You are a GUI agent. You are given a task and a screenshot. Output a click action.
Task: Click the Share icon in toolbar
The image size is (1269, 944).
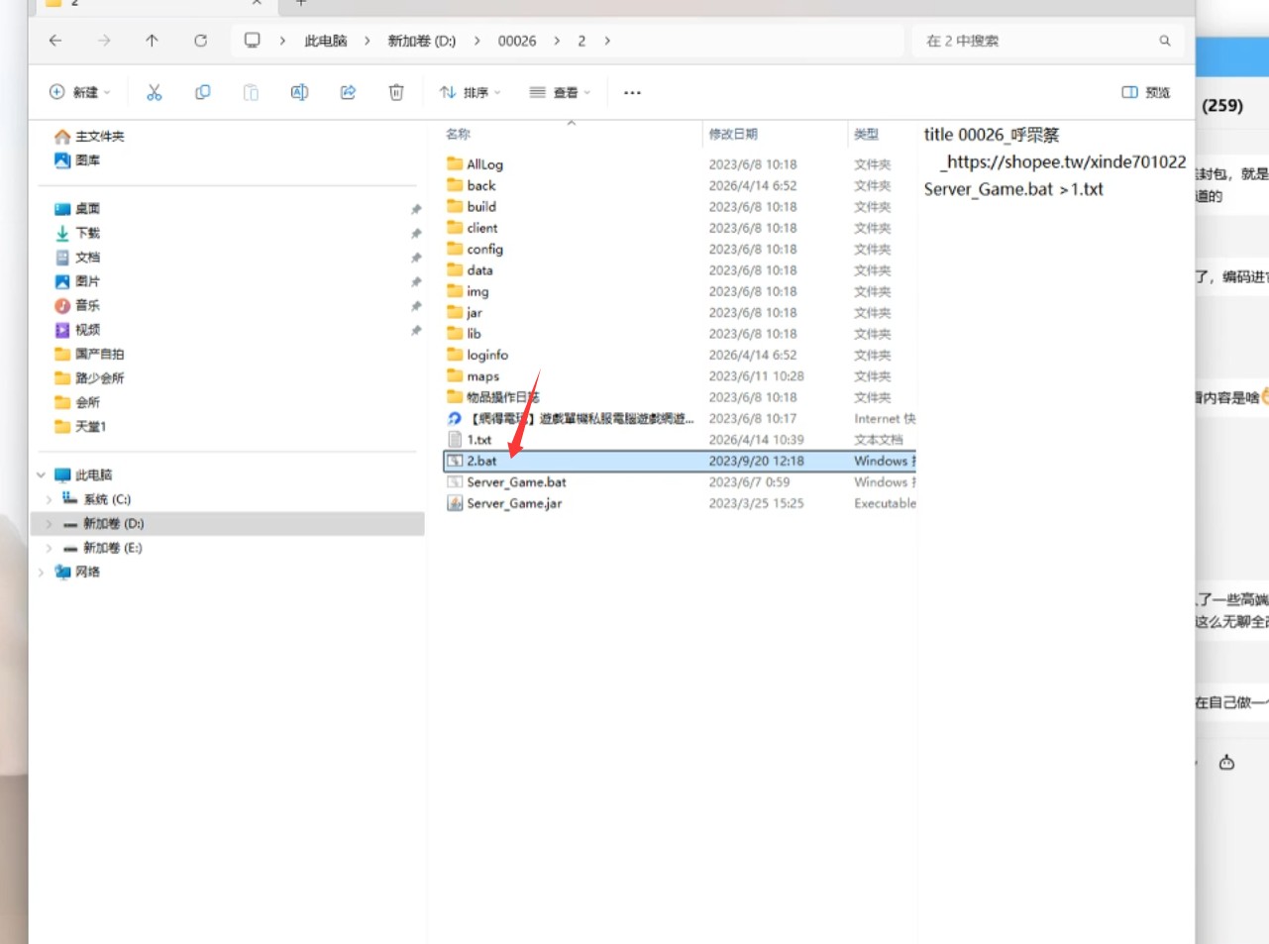348,92
